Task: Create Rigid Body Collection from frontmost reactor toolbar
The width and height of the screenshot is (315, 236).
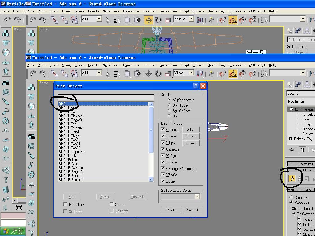Action: [x=31, y=87]
